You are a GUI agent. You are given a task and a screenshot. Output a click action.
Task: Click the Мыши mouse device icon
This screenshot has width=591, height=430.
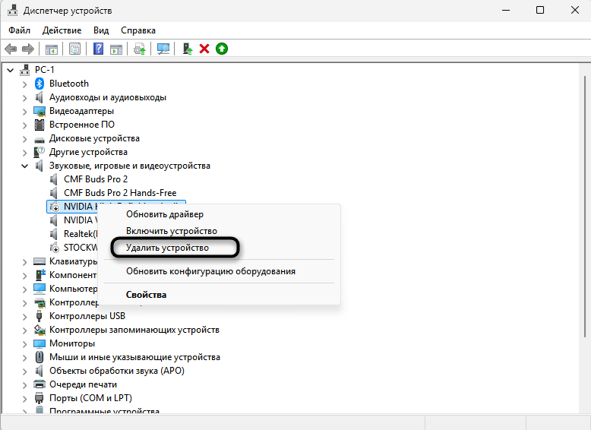point(40,357)
